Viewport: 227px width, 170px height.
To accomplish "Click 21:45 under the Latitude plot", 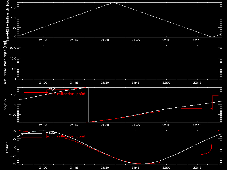I will tap(136, 168).
